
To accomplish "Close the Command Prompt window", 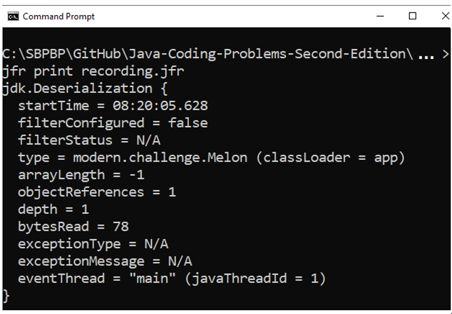I will pyautogui.click(x=445, y=16).
